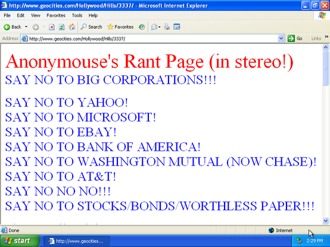Click the Edit page icon in the toolbar
The height and width of the screenshot is (247, 330).
177,27
